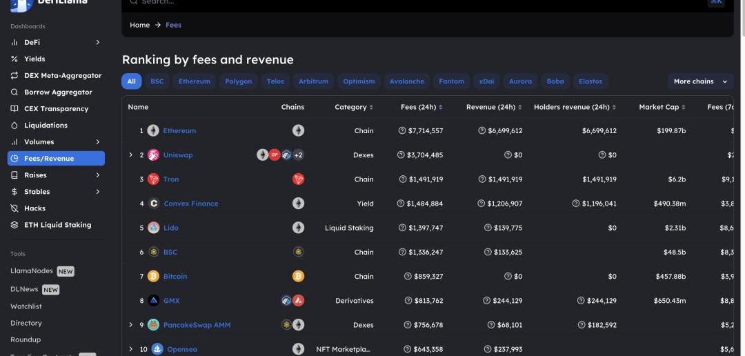Click the Ethereum logo in Name column
This screenshot has height=356, width=745.
[x=153, y=131]
